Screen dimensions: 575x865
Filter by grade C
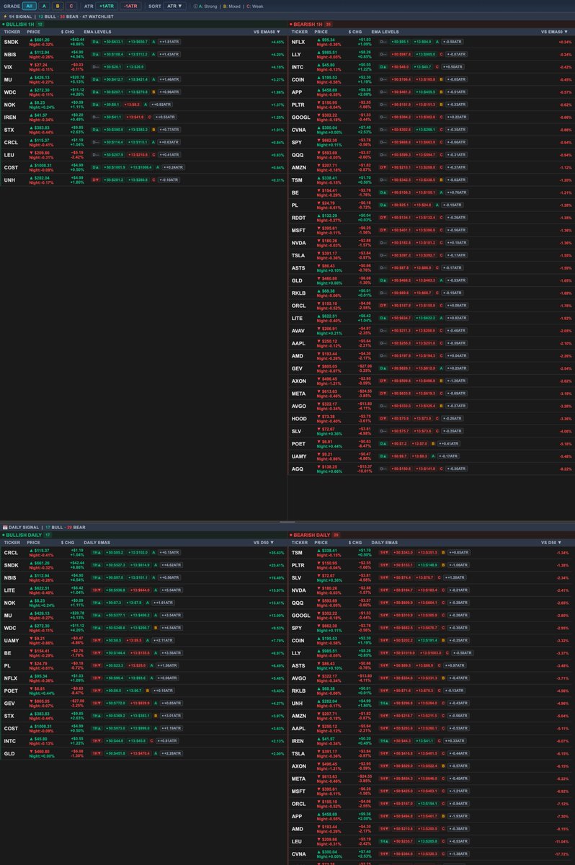coord(71,6)
